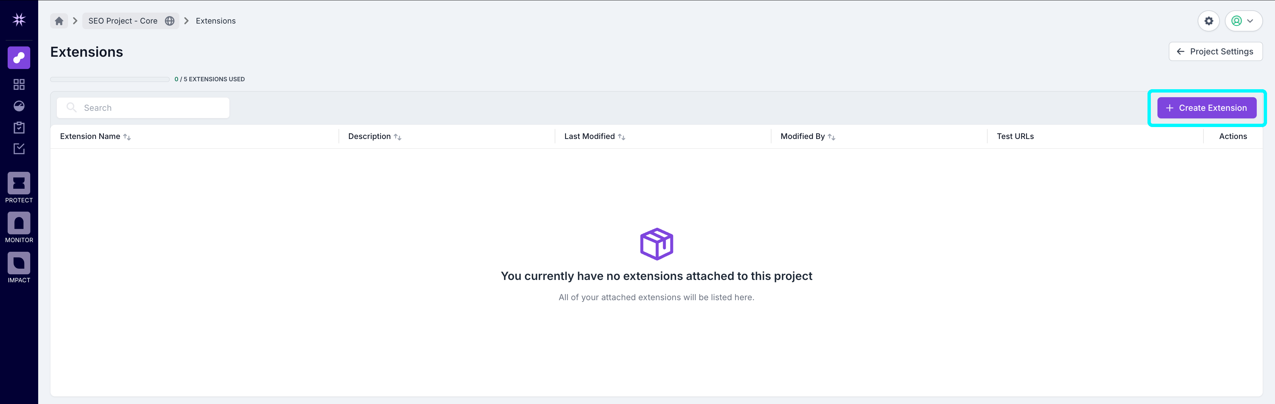This screenshot has height=404, width=1275.
Task: Click the Extensions breadcrumb
Action: click(216, 21)
